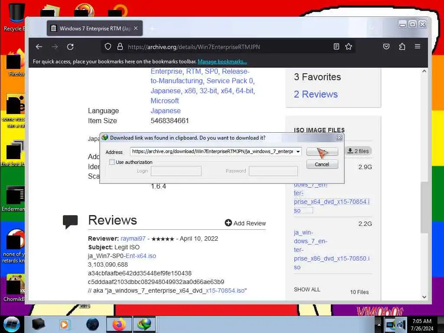
Task: Open Manage bookmarks link
Action: (222, 62)
